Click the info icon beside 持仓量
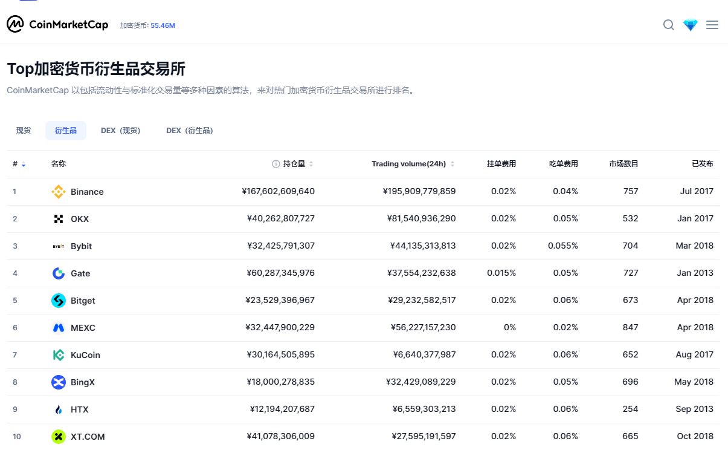 (x=276, y=164)
